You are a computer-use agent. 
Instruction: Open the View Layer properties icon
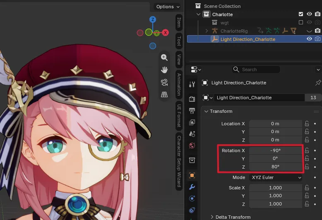pos(192,122)
